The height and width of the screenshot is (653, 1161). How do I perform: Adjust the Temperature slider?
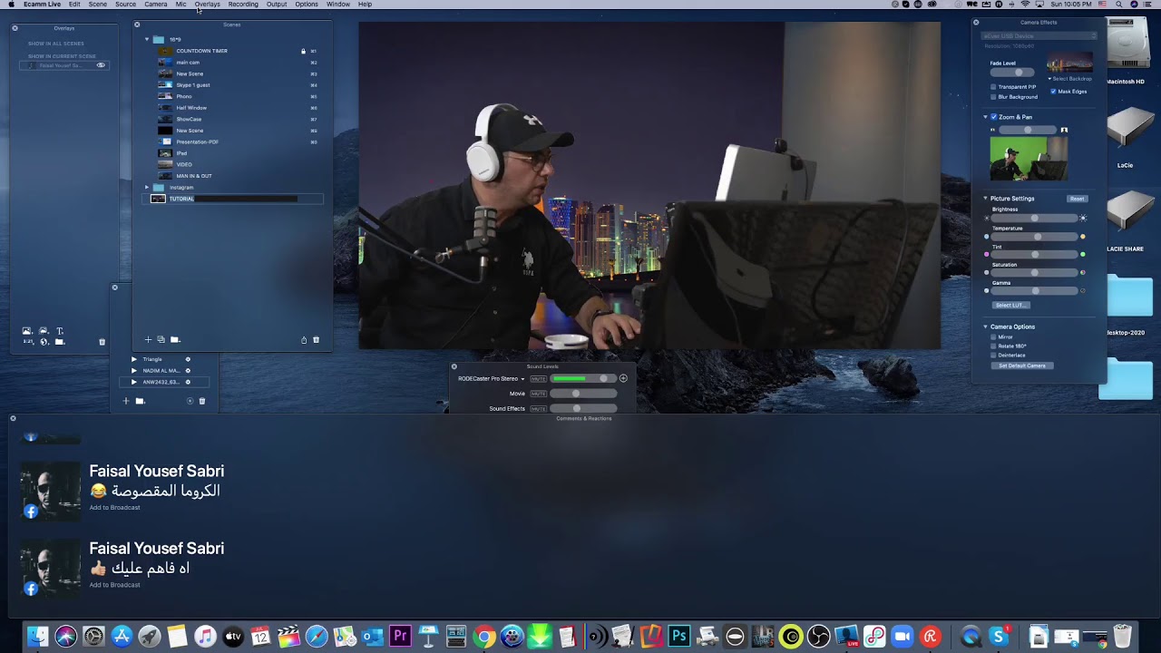coord(1034,237)
